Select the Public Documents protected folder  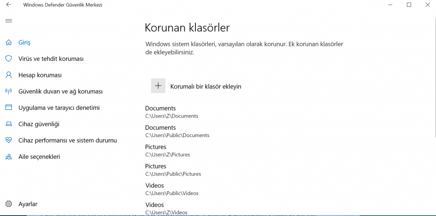pos(177,131)
